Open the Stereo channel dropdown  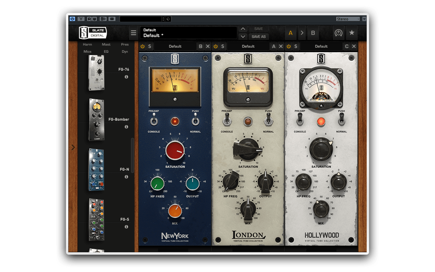(348, 19)
